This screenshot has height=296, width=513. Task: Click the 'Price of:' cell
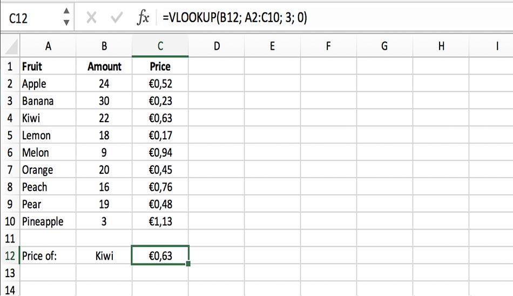pyautogui.click(x=48, y=255)
